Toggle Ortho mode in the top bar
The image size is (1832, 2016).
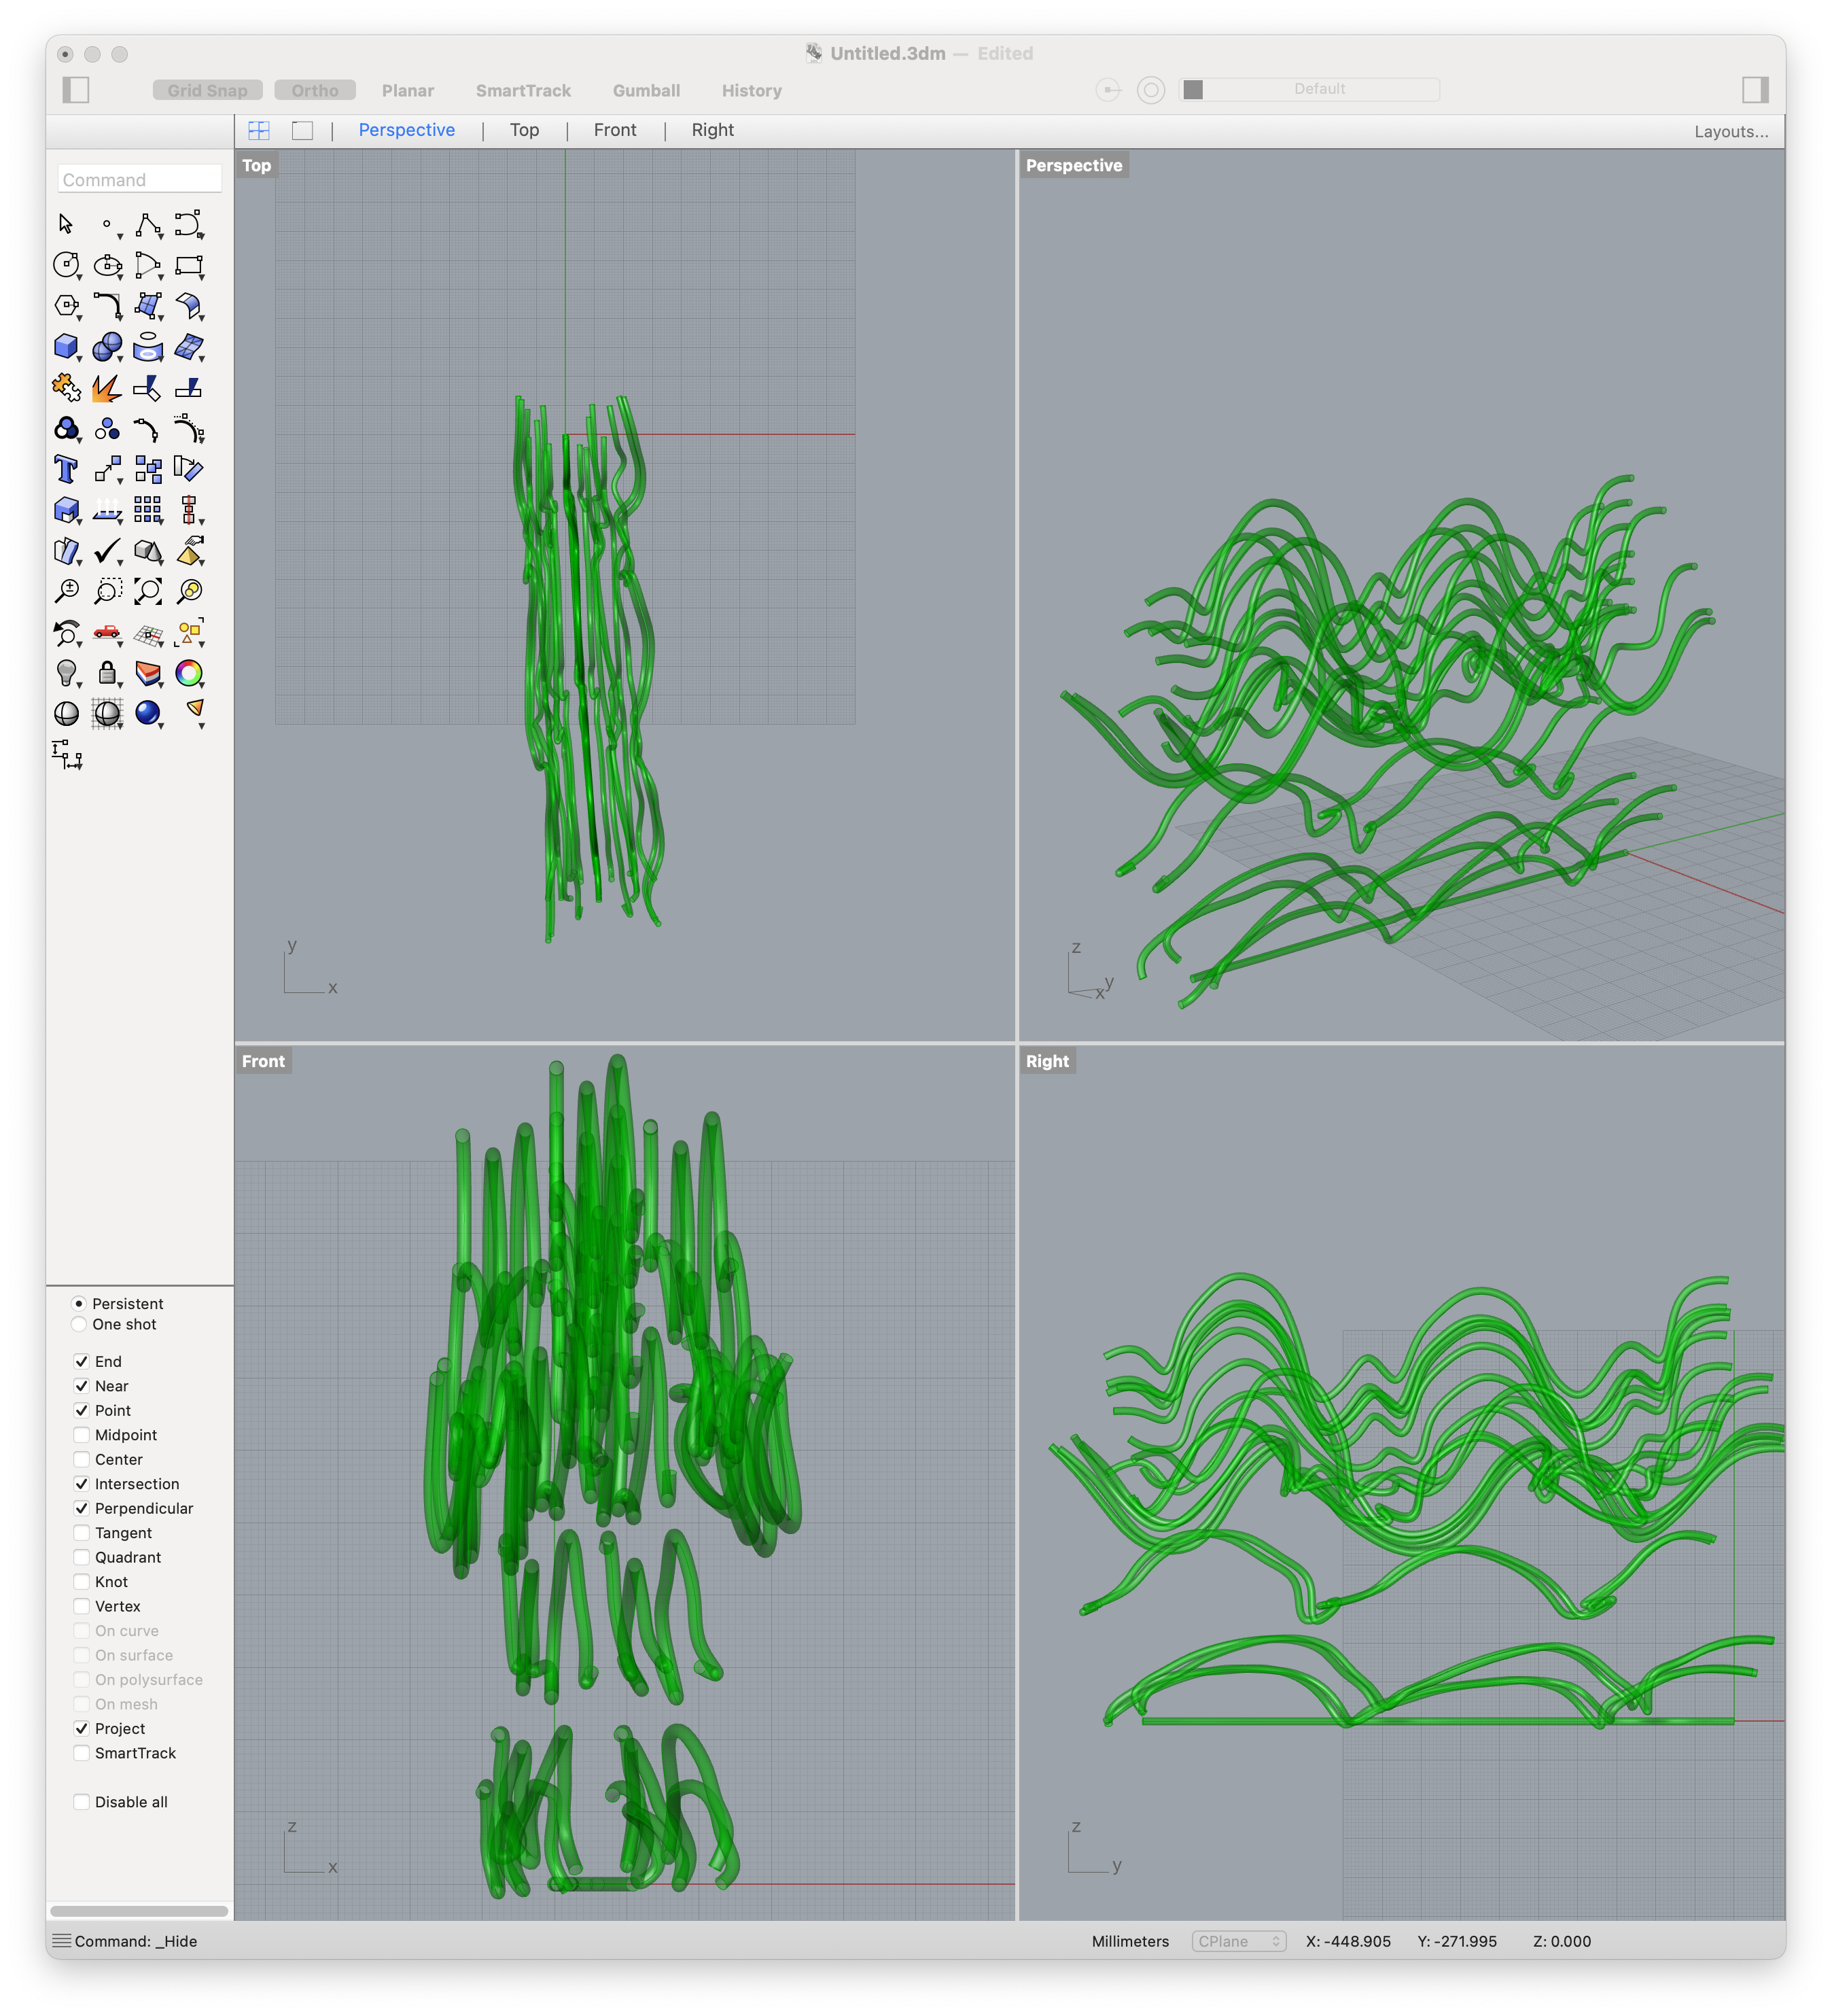315,90
